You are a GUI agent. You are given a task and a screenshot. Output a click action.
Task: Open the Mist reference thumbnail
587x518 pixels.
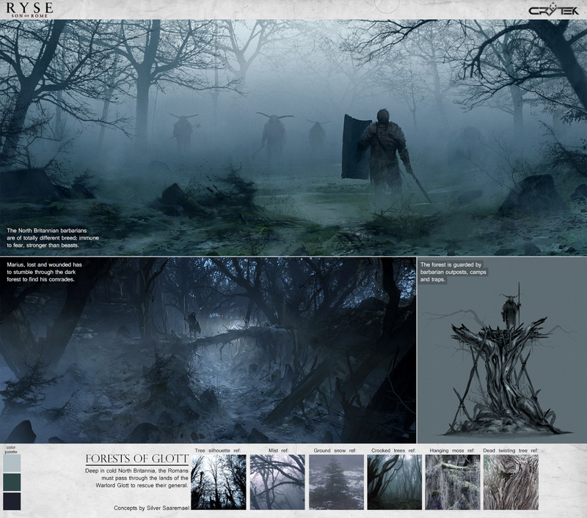pos(277,482)
